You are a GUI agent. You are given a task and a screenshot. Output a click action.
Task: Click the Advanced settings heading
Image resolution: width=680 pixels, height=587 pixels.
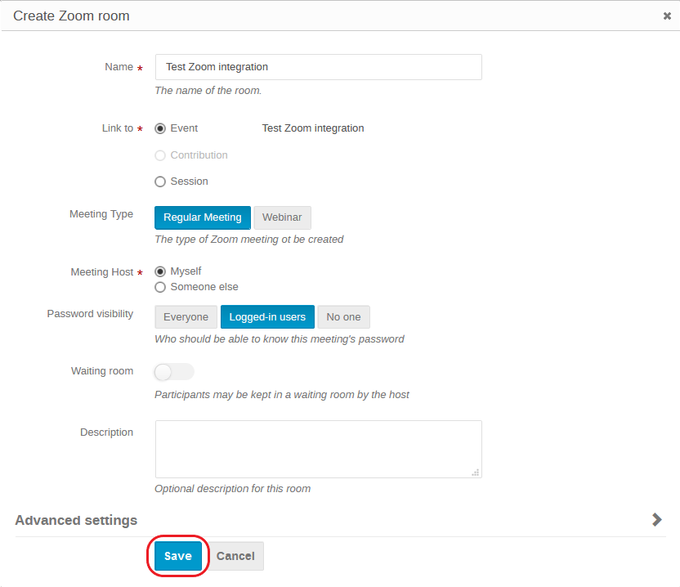(76, 520)
